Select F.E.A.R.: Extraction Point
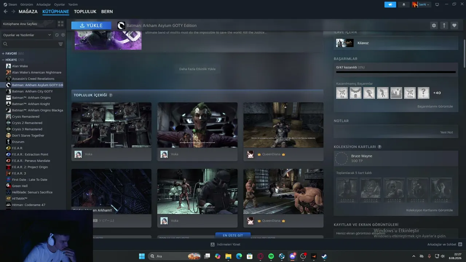 pyautogui.click(x=30, y=154)
